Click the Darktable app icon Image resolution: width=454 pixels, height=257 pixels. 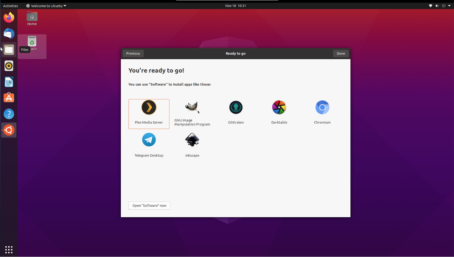pyautogui.click(x=279, y=107)
